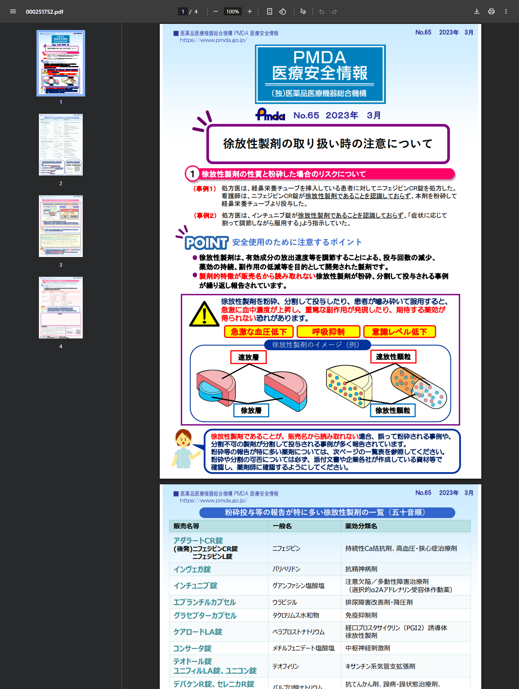This screenshot has width=519, height=689.
Task: Open the pmda.go.jp link on page two
Action: click(x=213, y=501)
